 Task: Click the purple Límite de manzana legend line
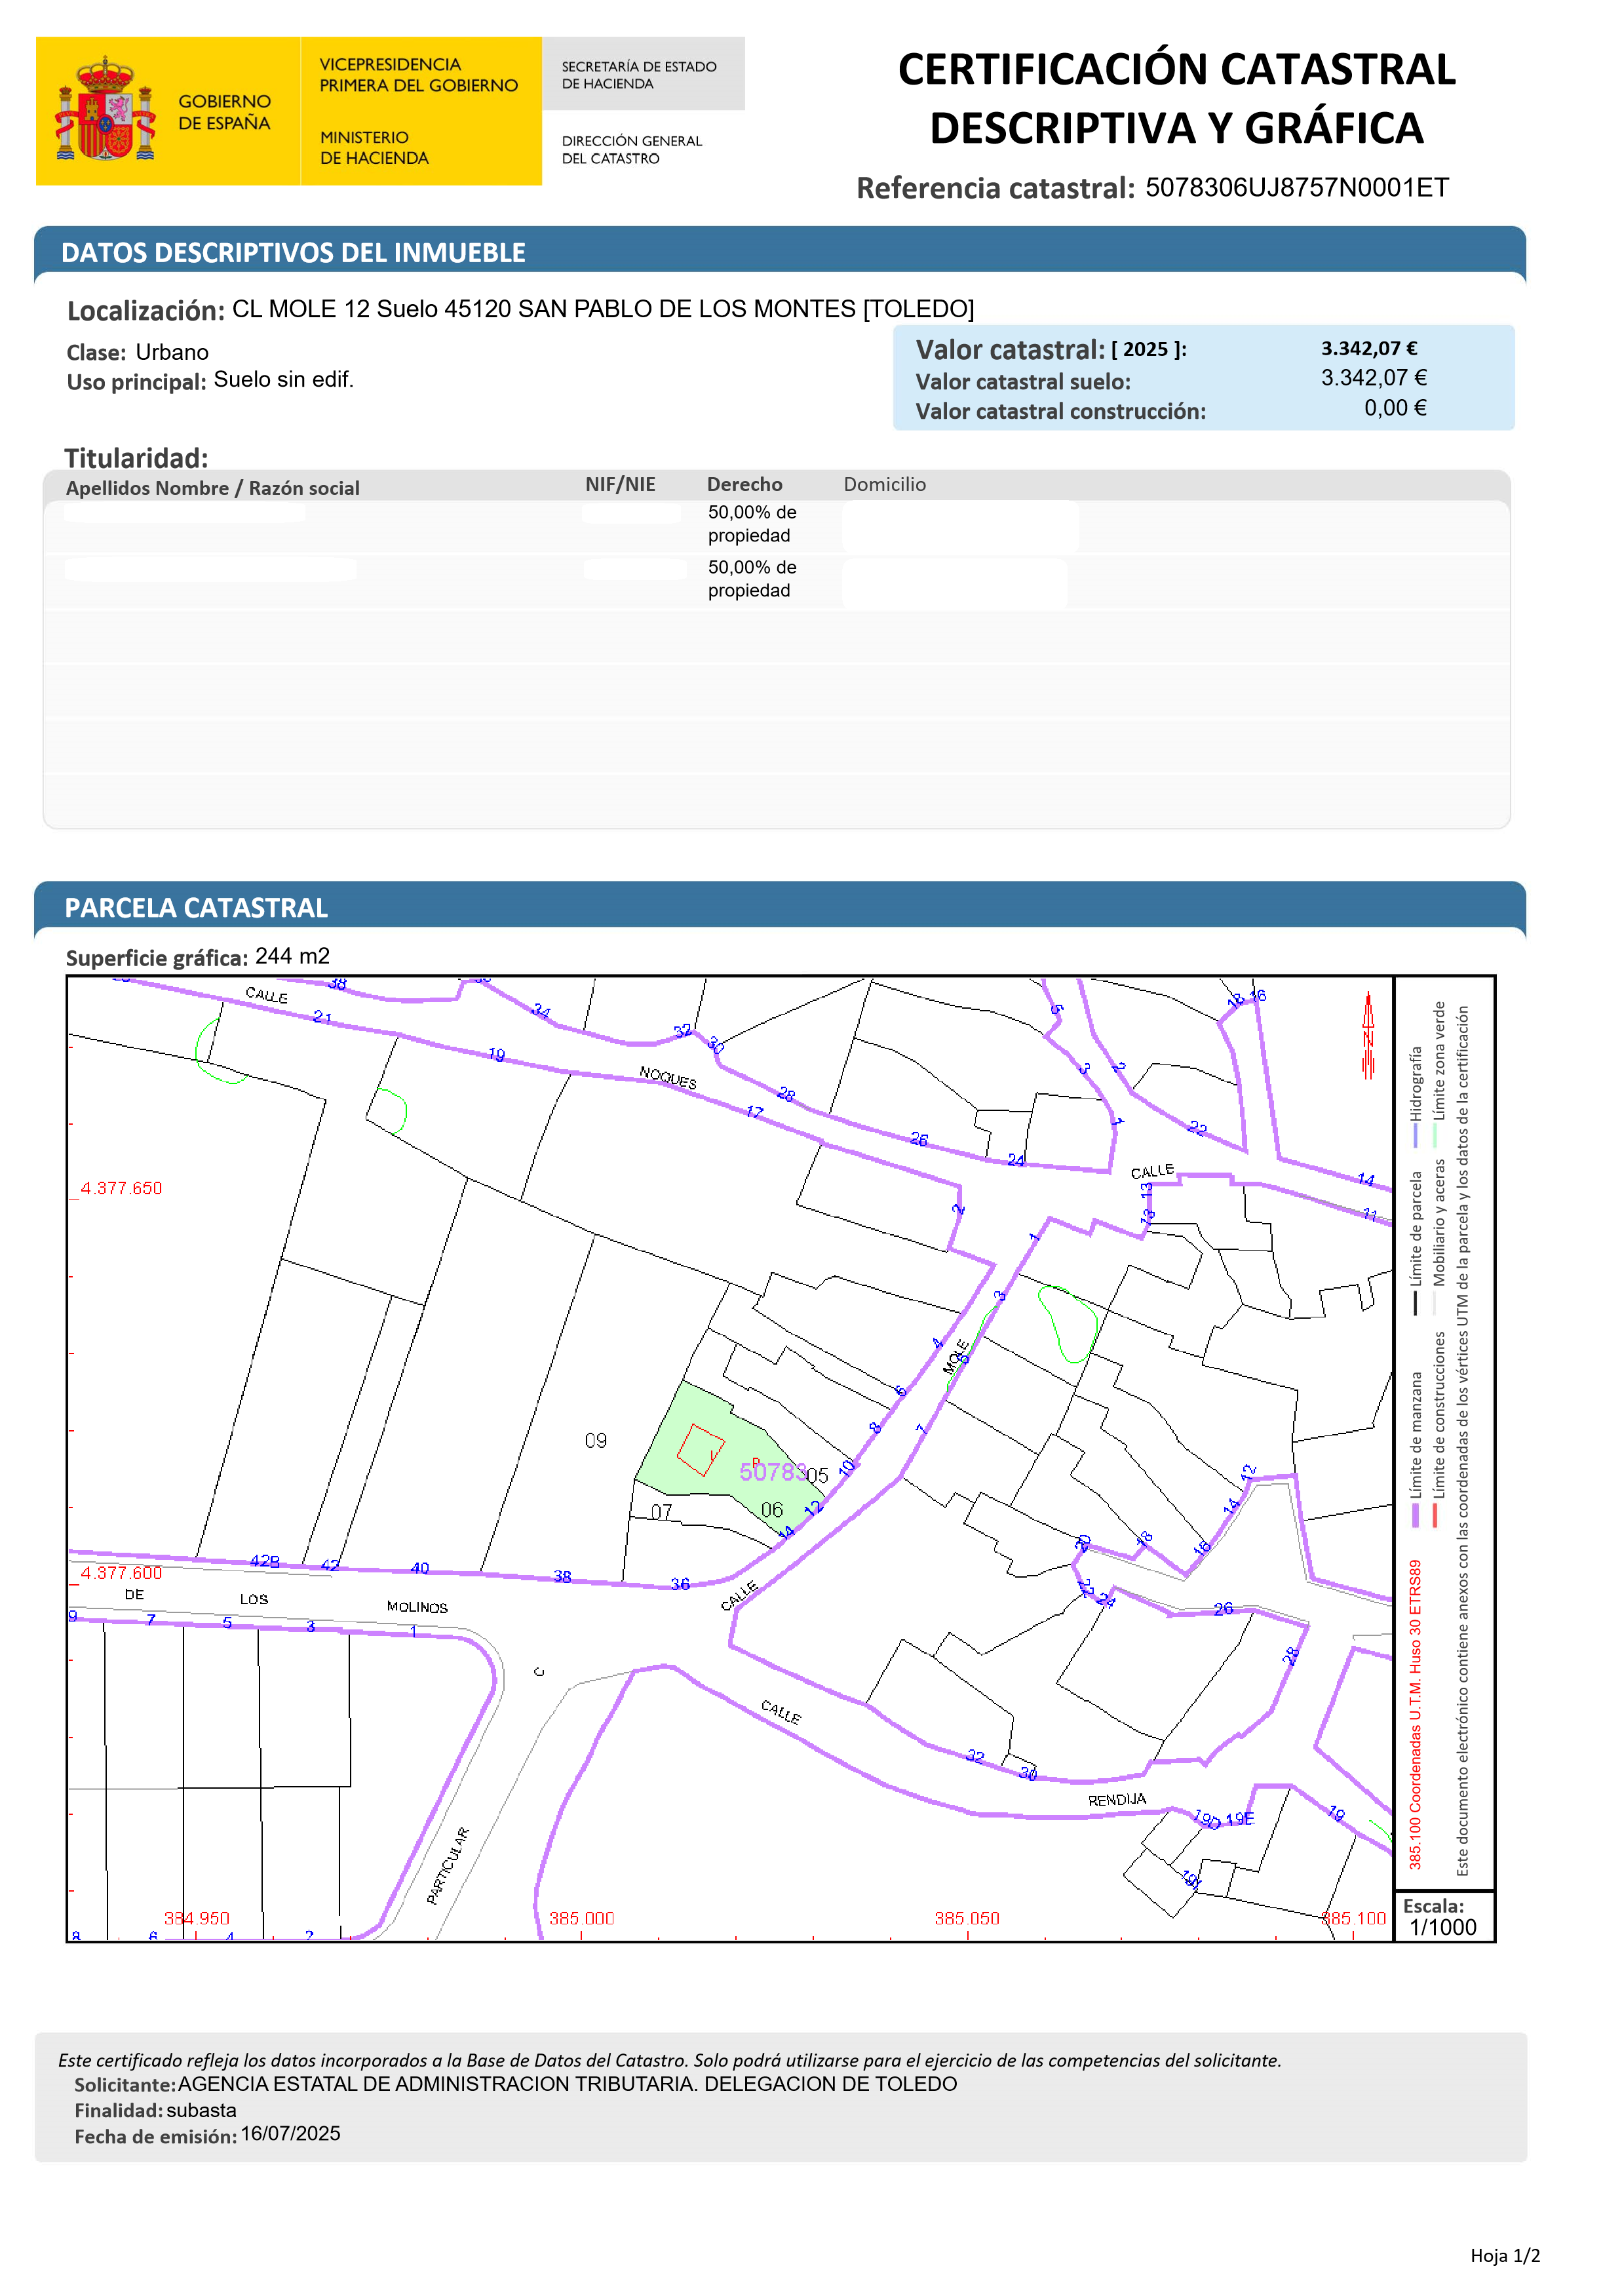1415,1514
